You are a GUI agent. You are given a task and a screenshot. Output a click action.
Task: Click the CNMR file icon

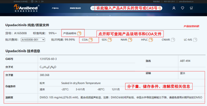pos(173,40)
